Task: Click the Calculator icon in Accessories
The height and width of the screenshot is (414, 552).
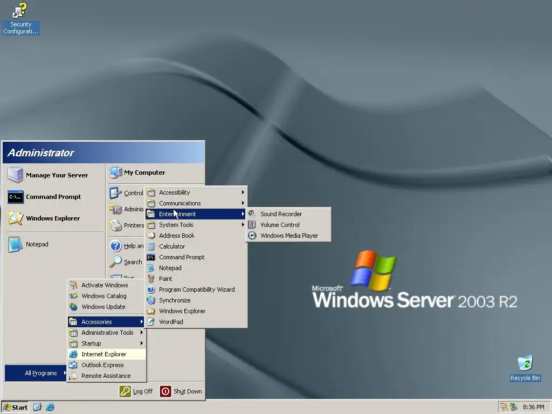Action: [x=151, y=246]
